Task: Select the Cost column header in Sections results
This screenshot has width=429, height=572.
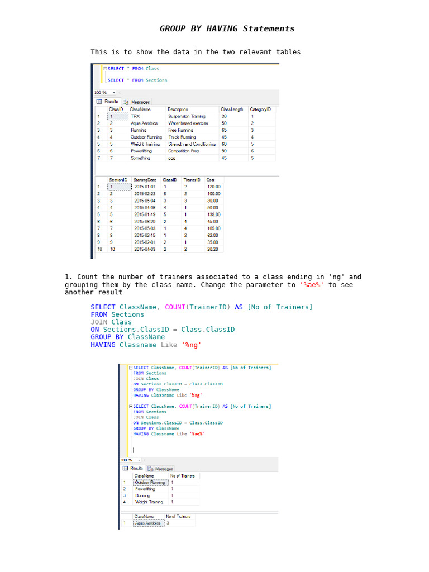Action: point(211,180)
